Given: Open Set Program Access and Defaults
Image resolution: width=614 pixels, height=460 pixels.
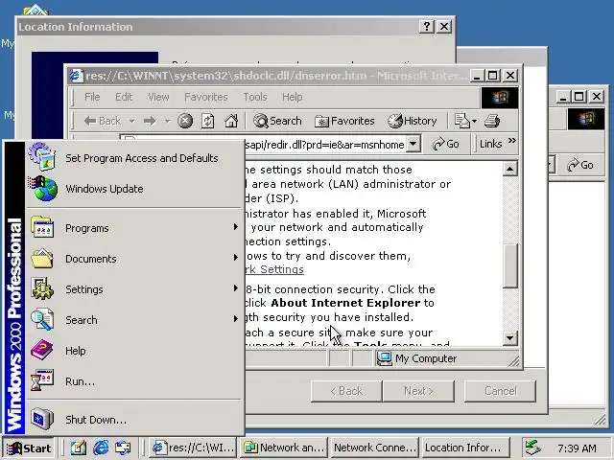Looking at the screenshot, I should click(135, 158).
